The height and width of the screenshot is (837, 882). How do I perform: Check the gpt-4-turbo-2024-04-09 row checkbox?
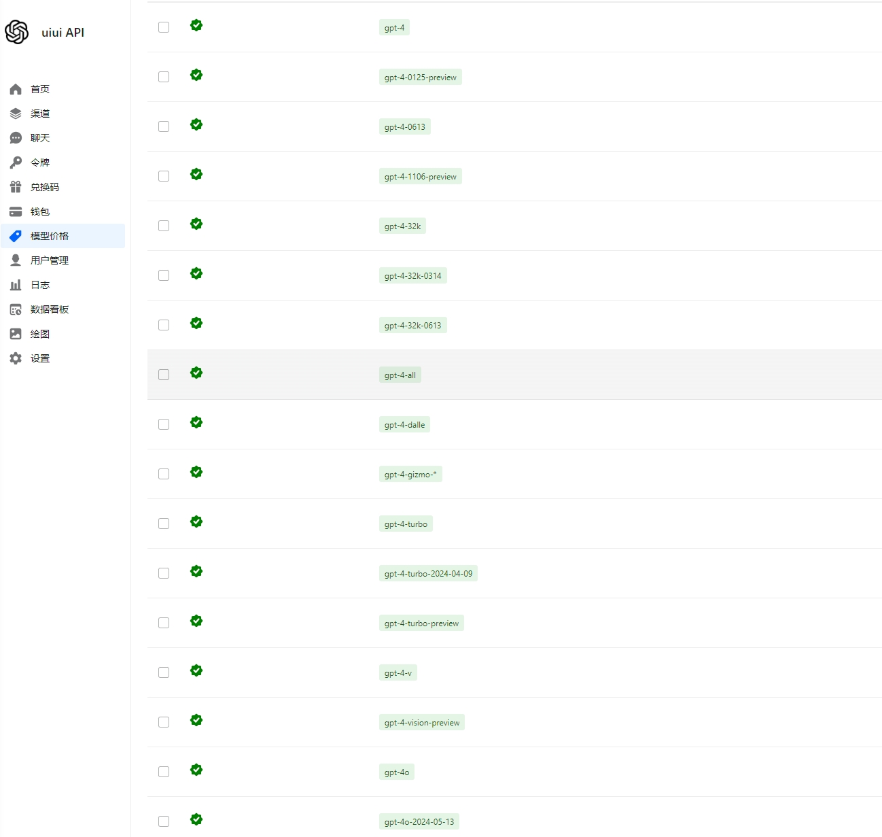pyautogui.click(x=164, y=573)
